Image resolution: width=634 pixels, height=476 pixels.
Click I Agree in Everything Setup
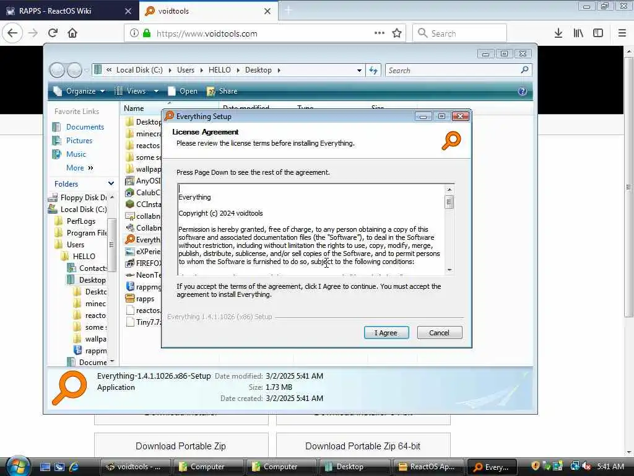[386, 333]
